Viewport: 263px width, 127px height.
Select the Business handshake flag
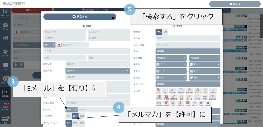tap(212, 97)
